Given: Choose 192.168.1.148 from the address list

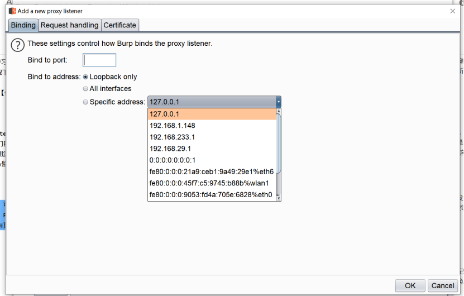Looking at the screenshot, I should 212,126.
